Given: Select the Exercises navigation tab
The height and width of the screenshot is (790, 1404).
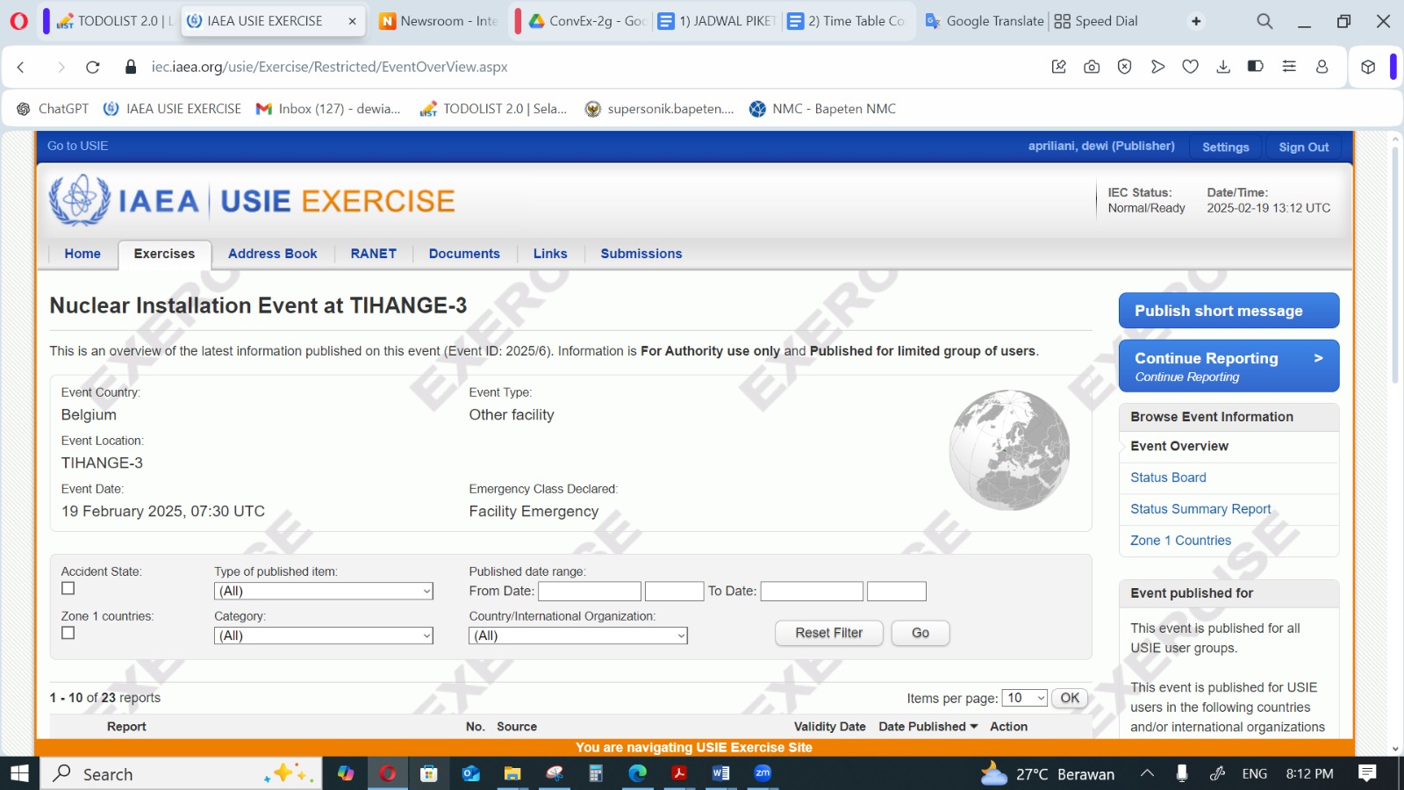Looking at the screenshot, I should pyautogui.click(x=164, y=254).
